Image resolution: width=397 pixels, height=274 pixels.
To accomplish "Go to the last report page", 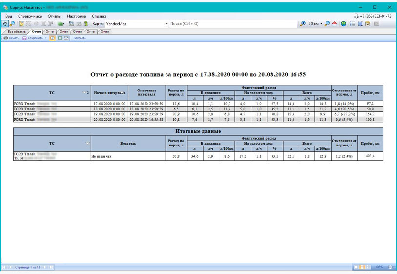I will 51,267.
